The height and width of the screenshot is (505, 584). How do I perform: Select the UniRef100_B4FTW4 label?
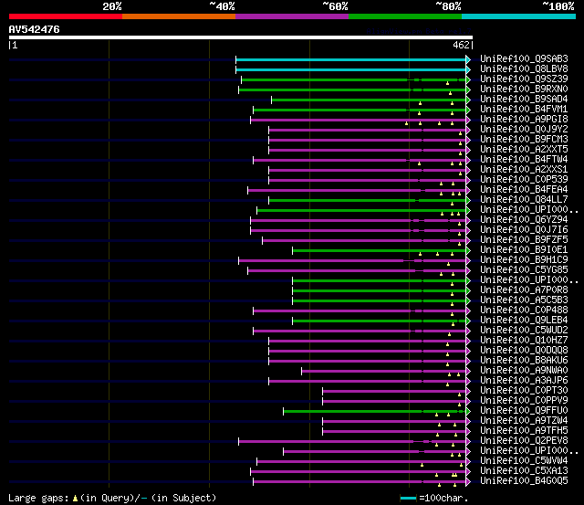[524, 160]
